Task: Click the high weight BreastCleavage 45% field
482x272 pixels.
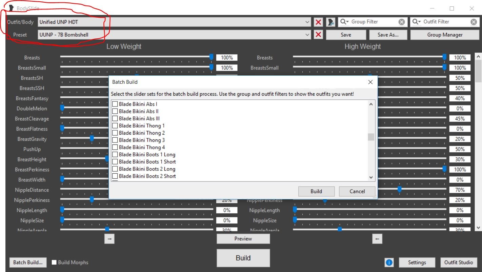Action: pyautogui.click(x=460, y=119)
